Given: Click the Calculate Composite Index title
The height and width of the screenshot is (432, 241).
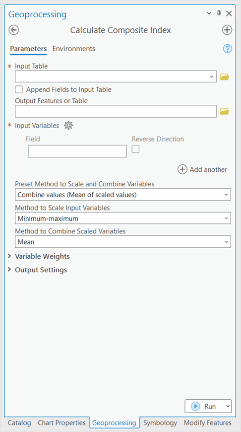Looking at the screenshot, I should pos(120,30).
